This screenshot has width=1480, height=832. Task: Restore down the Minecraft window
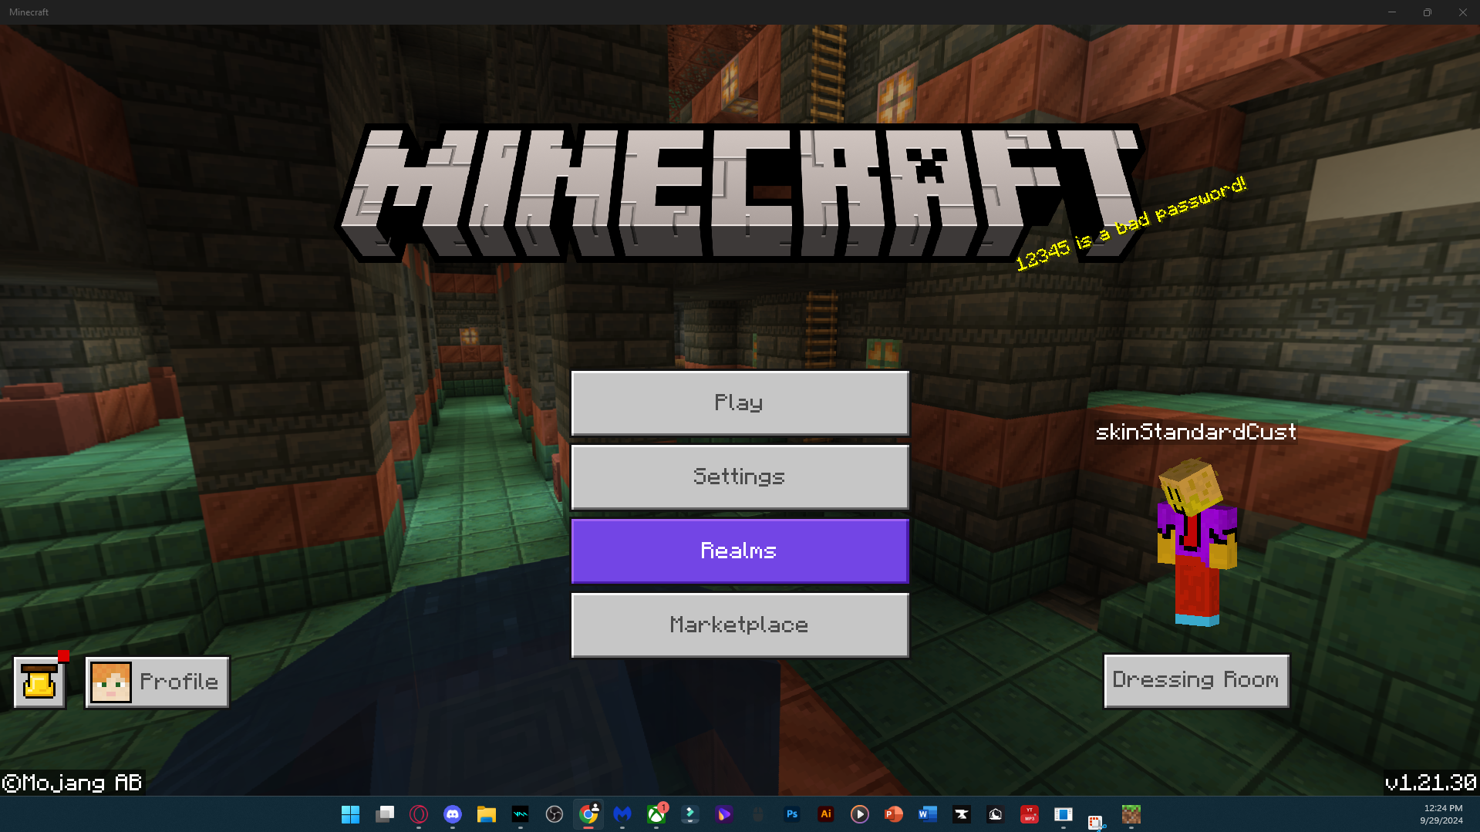(1428, 12)
